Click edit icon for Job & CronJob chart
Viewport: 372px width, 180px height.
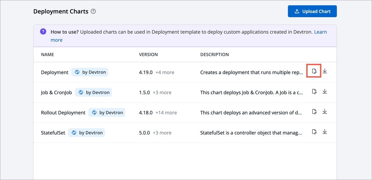pos(314,91)
